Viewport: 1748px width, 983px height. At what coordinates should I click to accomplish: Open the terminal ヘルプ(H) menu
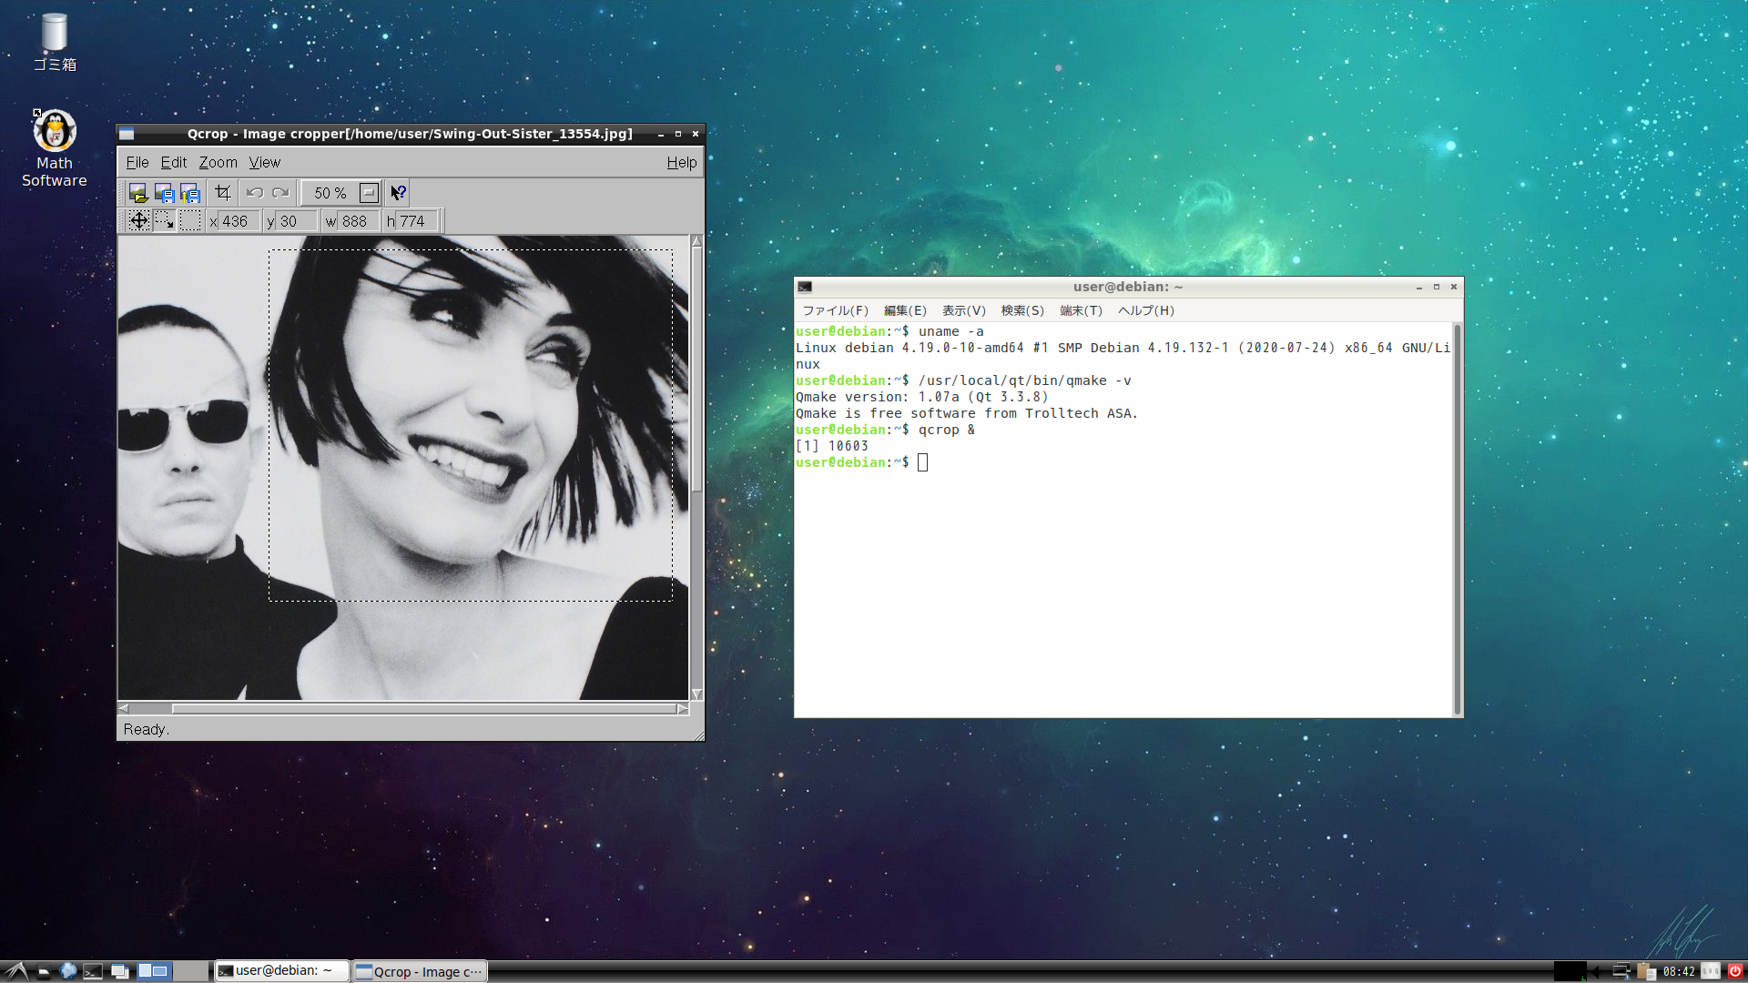pos(1146,310)
